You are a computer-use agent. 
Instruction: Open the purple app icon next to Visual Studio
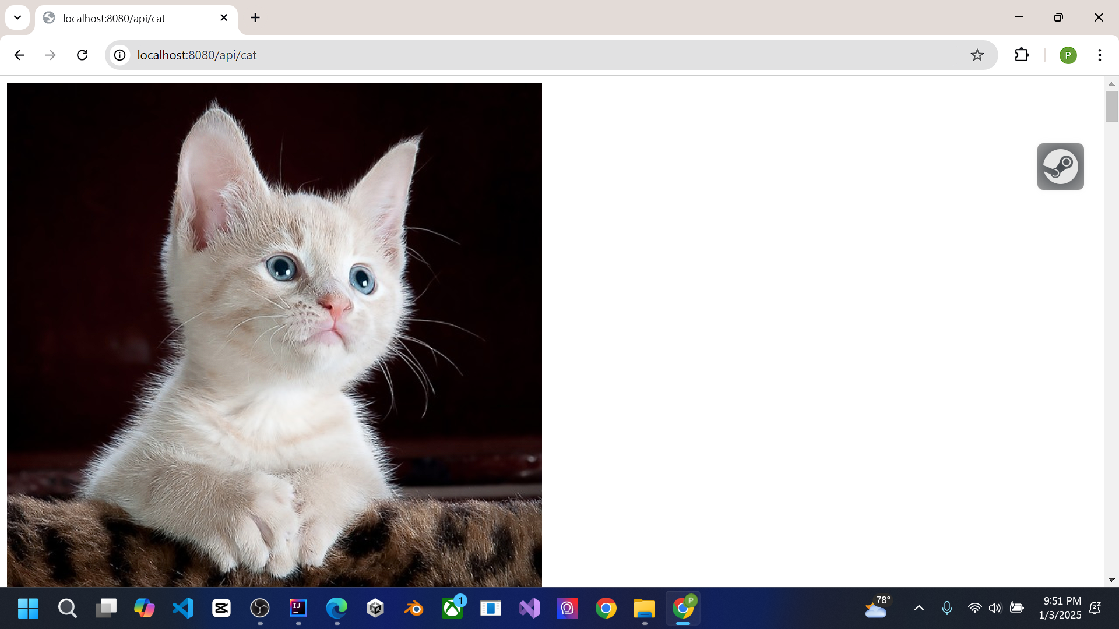click(568, 609)
